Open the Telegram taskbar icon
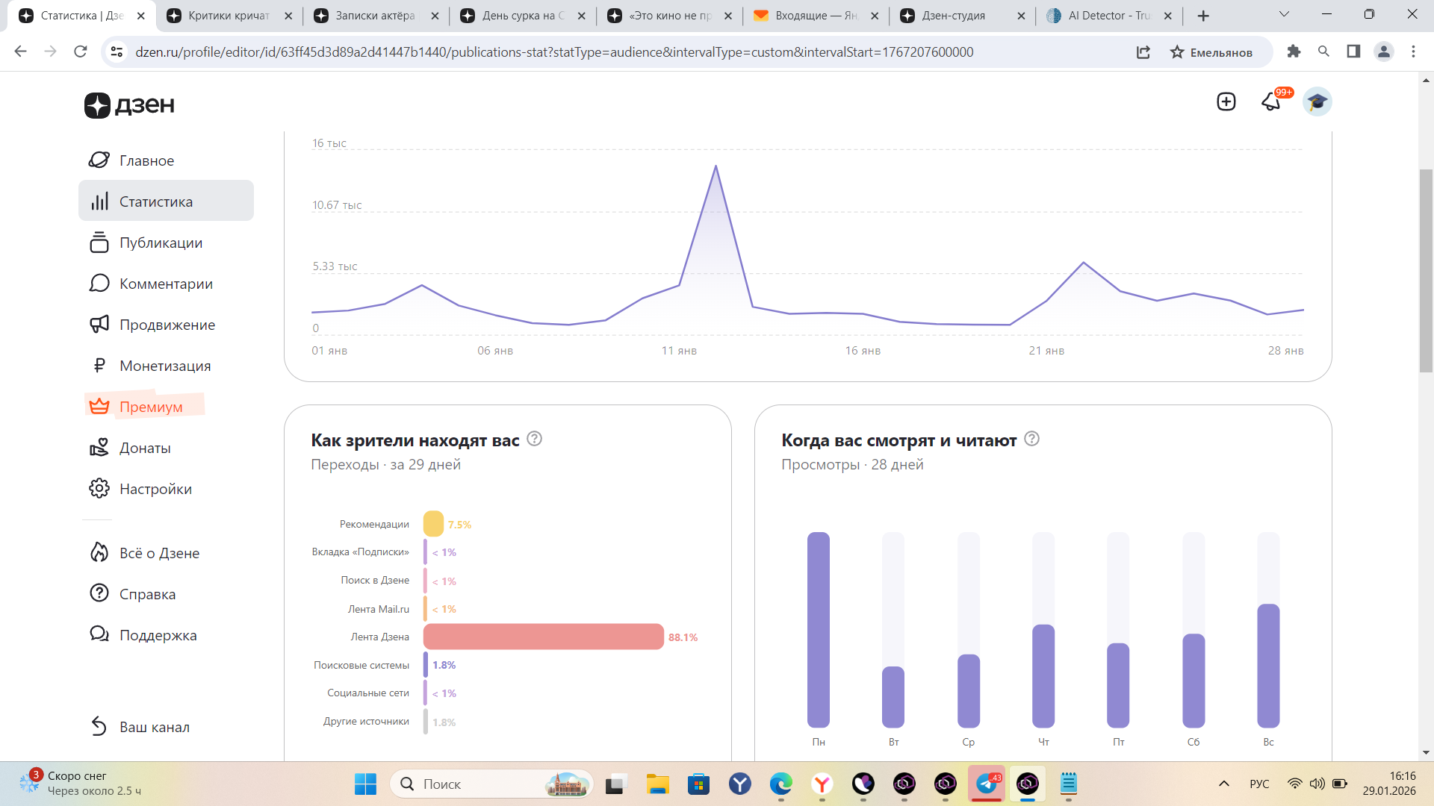1434x806 pixels. pos(987,784)
